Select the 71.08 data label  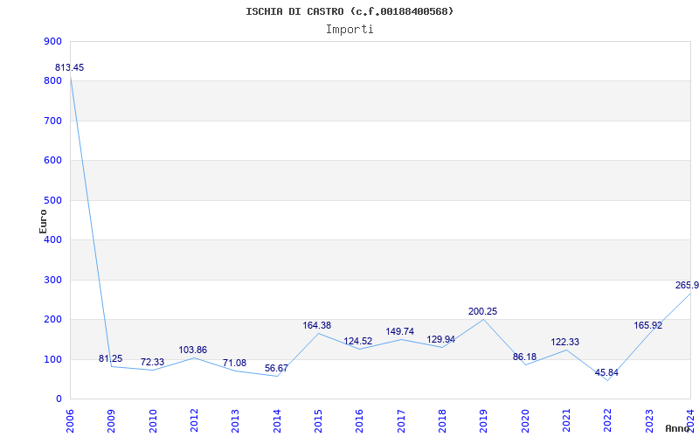(x=234, y=363)
